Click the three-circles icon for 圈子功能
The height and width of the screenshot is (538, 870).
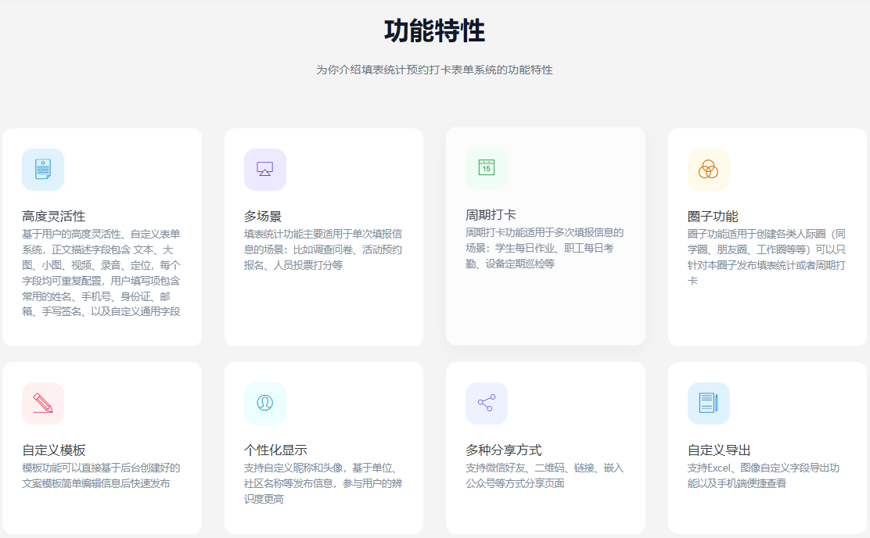click(708, 170)
